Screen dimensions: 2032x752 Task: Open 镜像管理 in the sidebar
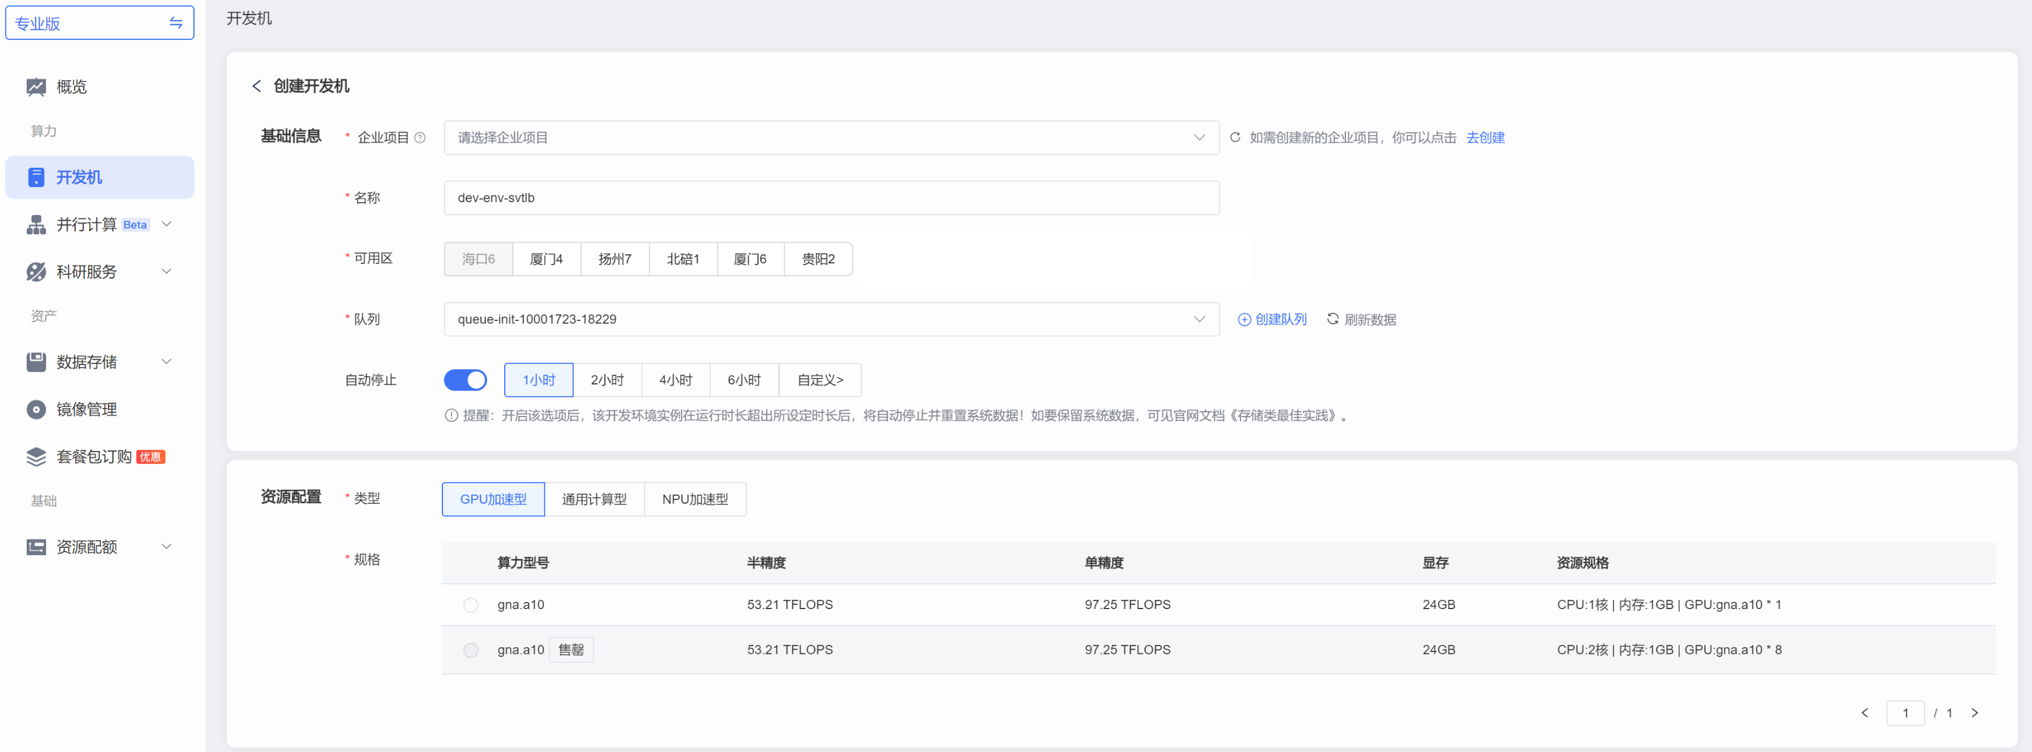[x=99, y=409]
